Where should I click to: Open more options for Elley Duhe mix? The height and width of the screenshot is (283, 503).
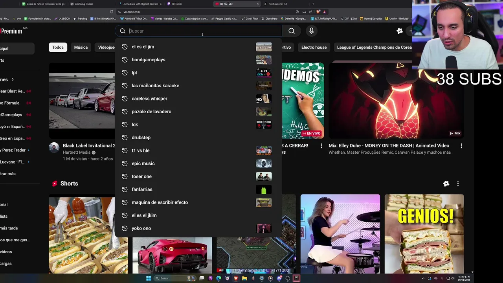pyautogui.click(x=461, y=146)
